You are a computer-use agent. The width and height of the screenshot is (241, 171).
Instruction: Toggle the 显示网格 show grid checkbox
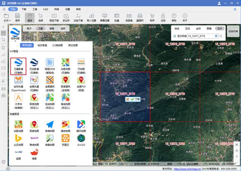(175, 36)
